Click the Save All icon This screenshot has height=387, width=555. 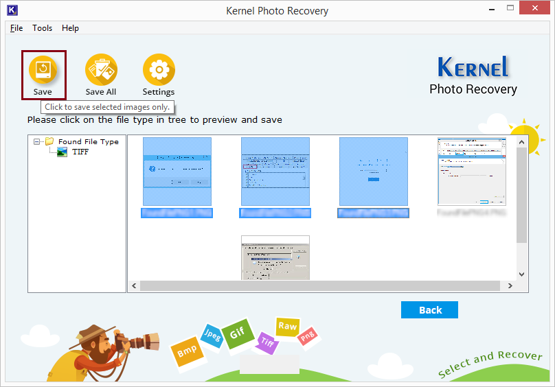click(x=101, y=70)
